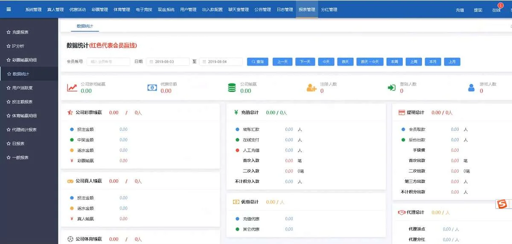Click the Sogou input method icon

pyautogui.click(x=502, y=204)
